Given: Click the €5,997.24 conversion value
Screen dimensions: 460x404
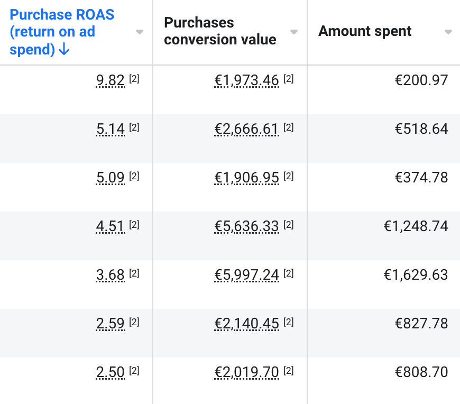Looking at the screenshot, I should (x=246, y=275).
